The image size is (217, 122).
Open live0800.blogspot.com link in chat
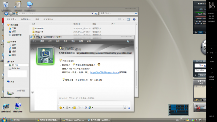click(x=104, y=72)
